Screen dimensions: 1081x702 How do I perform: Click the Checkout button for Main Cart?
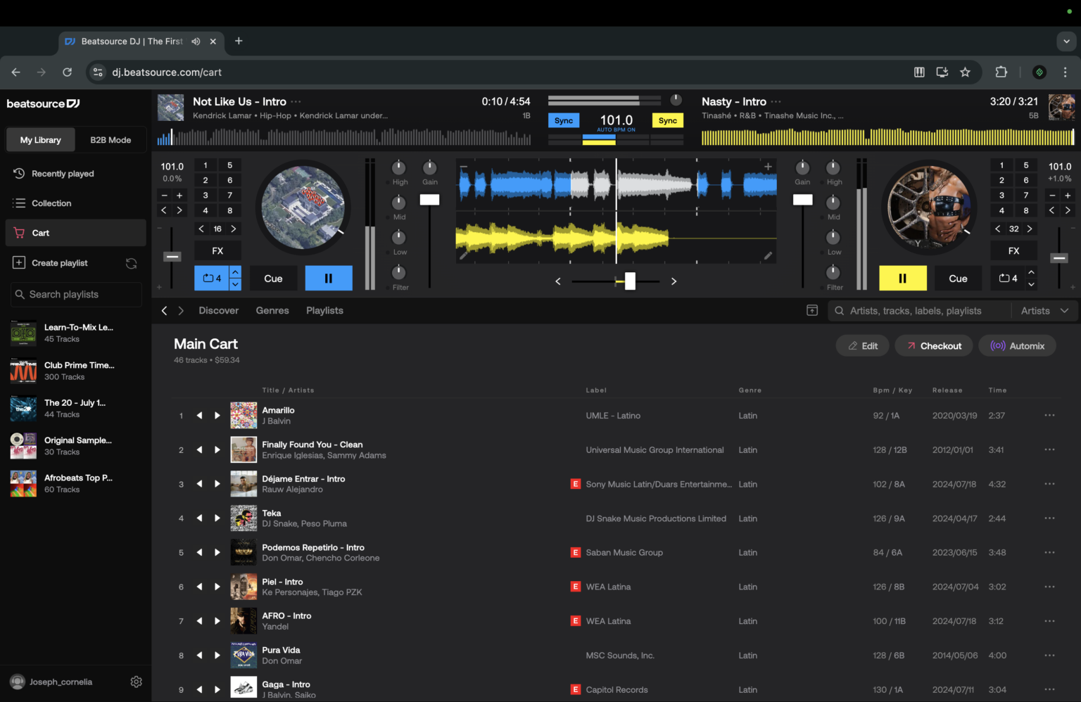[x=933, y=345]
